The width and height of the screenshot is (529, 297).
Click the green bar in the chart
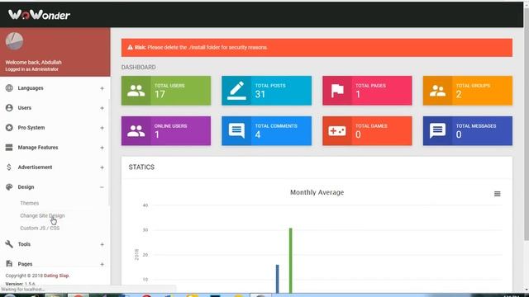coord(290,261)
